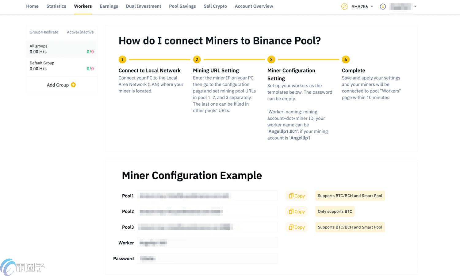The height and width of the screenshot is (276, 460).
Task: Click the Pool3 URL field
Action: point(207,227)
